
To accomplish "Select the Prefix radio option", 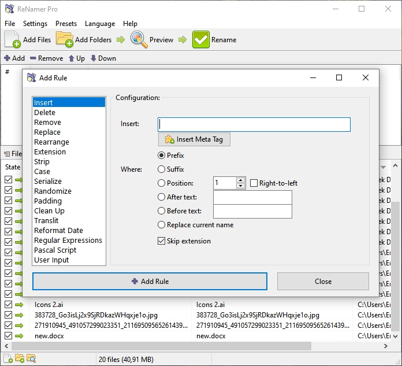I will [161, 156].
